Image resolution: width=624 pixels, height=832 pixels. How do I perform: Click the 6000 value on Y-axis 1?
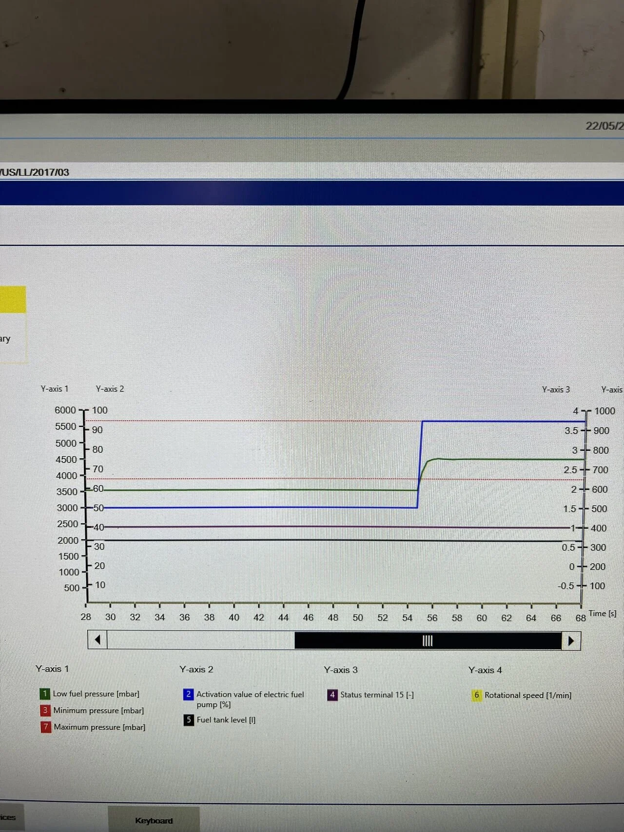65,410
